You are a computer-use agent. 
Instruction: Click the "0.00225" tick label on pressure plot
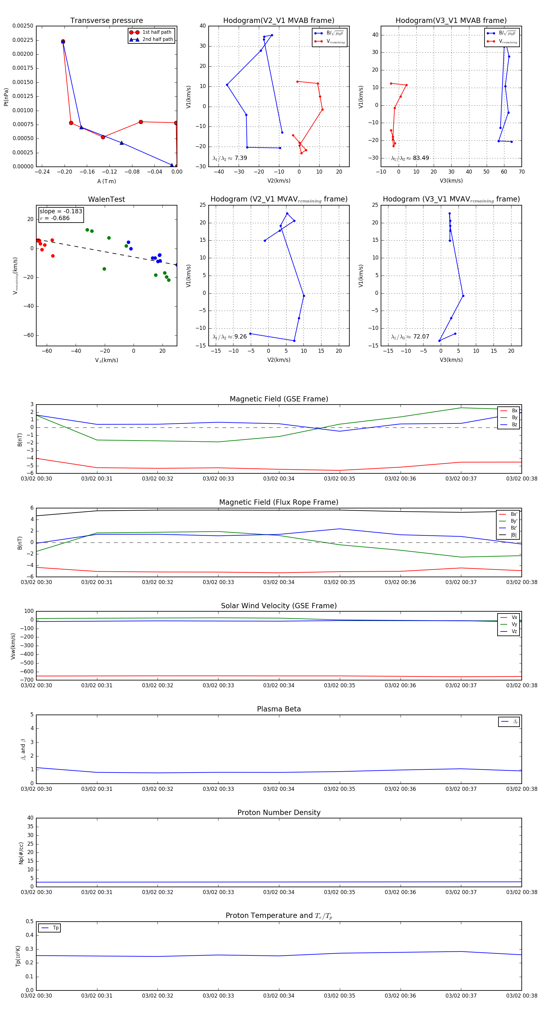23,40
